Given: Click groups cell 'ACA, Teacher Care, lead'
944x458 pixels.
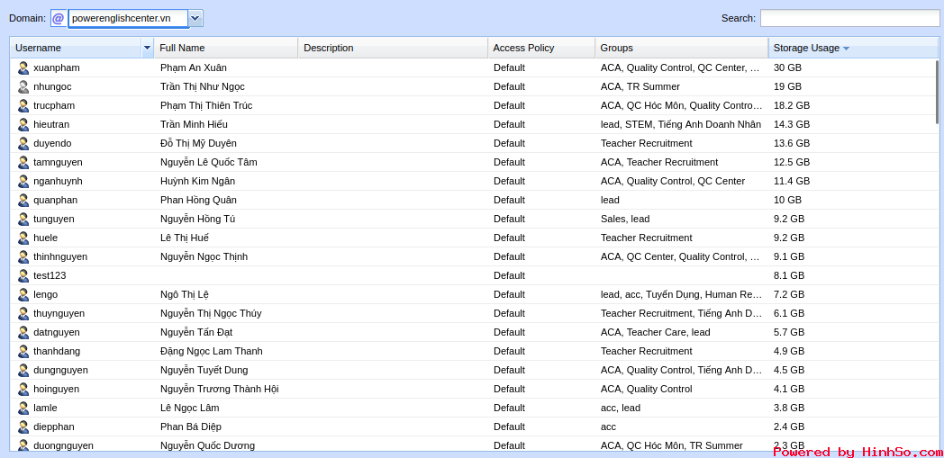Looking at the screenshot, I should click(655, 332).
